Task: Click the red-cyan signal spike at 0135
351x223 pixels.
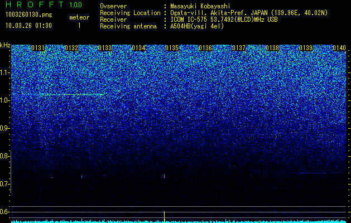Action: pyautogui.click(x=165, y=176)
